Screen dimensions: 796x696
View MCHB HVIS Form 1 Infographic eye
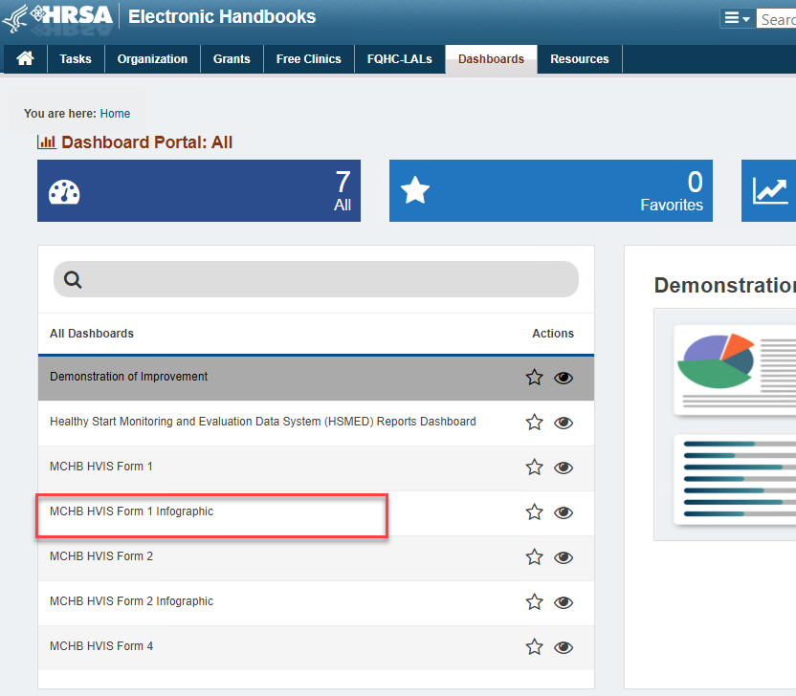coord(564,512)
